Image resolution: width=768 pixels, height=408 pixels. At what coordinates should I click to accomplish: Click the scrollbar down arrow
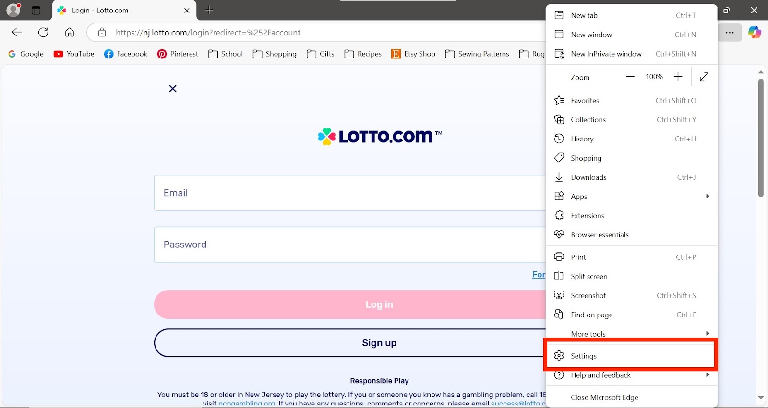coord(761,398)
